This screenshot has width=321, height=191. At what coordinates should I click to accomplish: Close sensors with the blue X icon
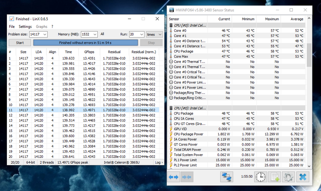tap(302, 177)
